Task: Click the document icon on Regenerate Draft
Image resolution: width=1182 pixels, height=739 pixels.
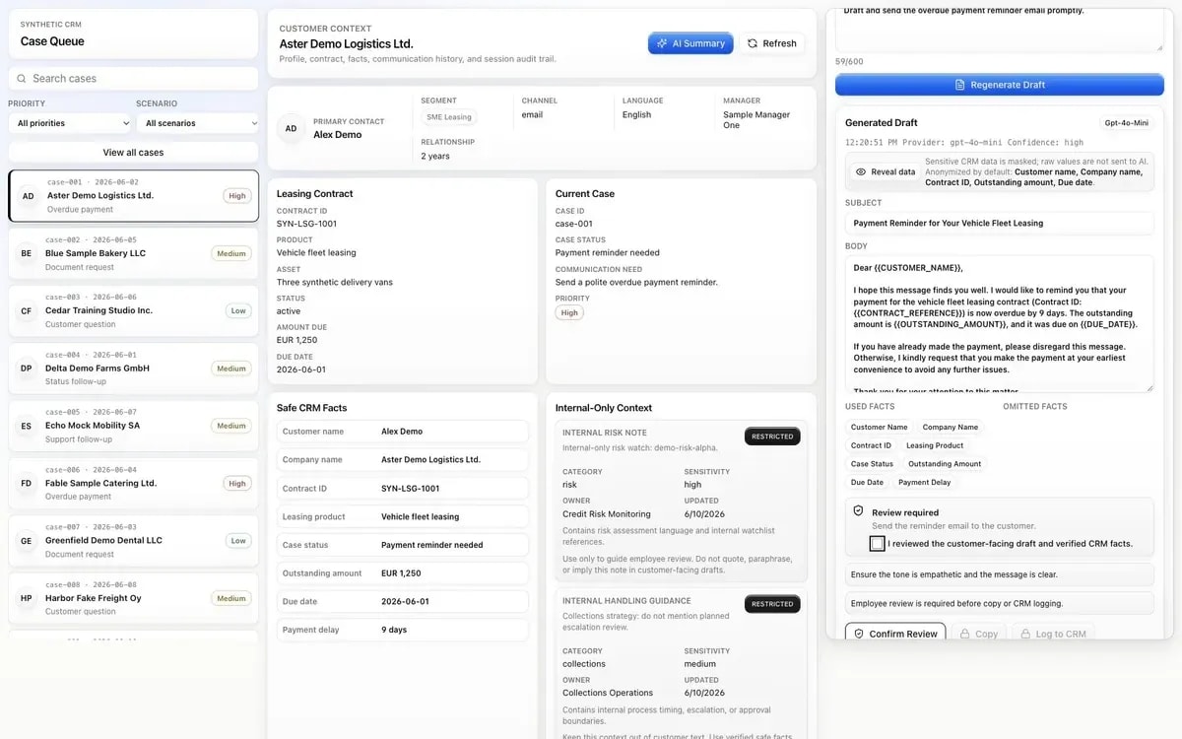Action: click(960, 85)
